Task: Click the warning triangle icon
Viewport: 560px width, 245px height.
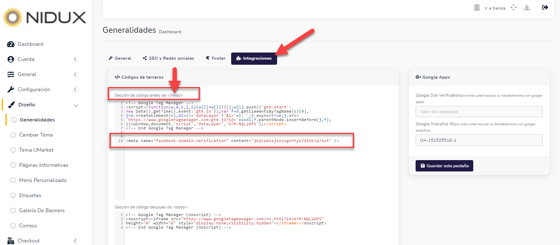Action: click(x=527, y=8)
